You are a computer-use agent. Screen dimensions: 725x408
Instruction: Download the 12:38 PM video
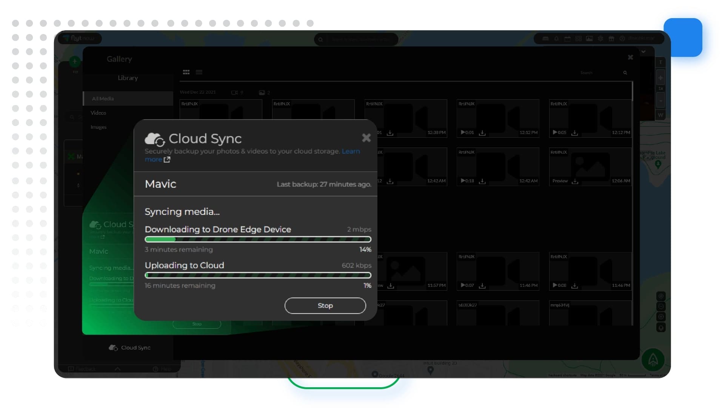[x=390, y=133]
